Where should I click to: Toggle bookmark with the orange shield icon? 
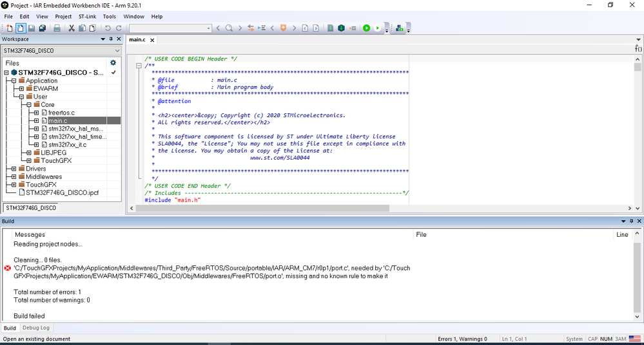(283, 28)
